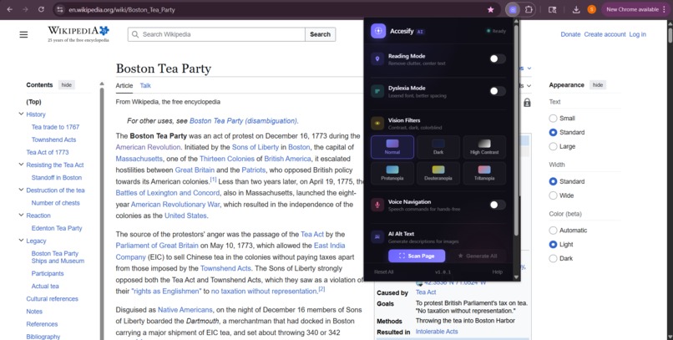Image resolution: width=673 pixels, height=340 pixels.
Task: Switch to the Talk tab
Action: pos(145,85)
